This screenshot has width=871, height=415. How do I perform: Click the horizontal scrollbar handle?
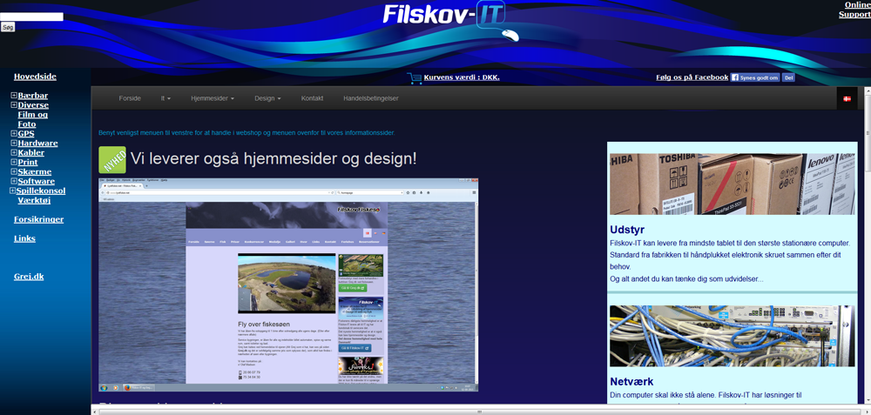coord(479,412)
